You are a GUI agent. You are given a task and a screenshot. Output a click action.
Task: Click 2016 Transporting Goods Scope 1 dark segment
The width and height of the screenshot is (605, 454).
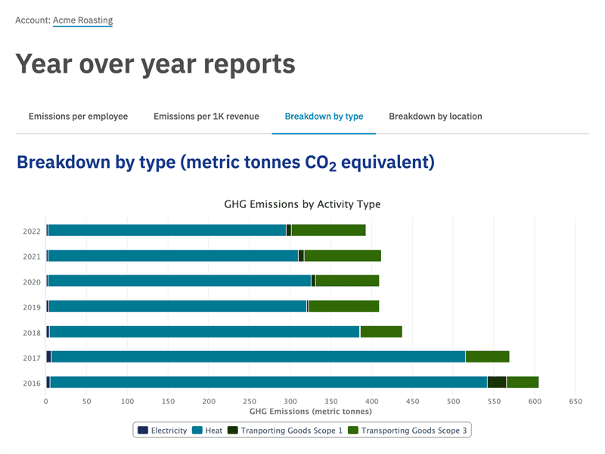point(496,382)
